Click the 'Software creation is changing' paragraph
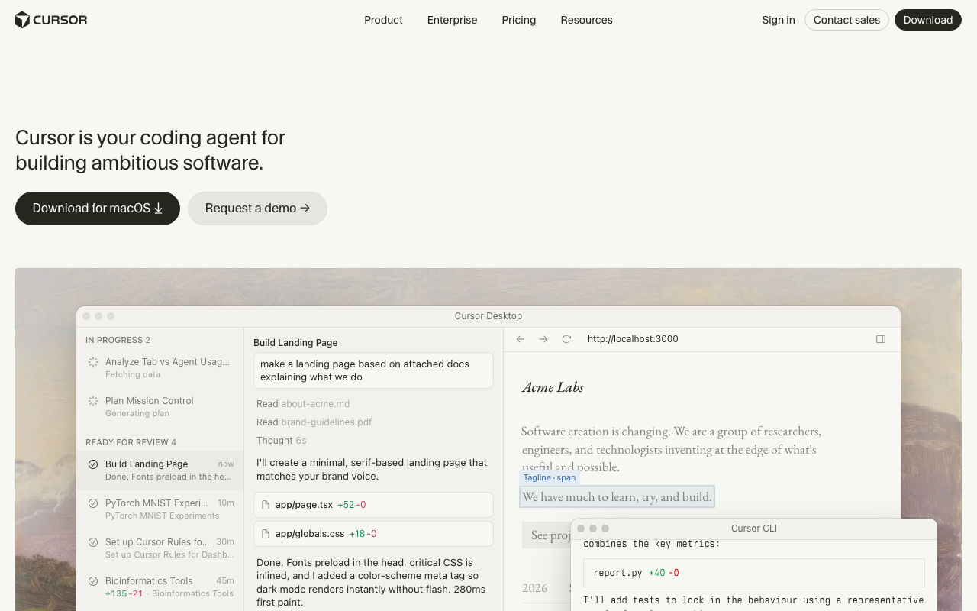Screen dimensions: 977x611 (x=671, y=449)
